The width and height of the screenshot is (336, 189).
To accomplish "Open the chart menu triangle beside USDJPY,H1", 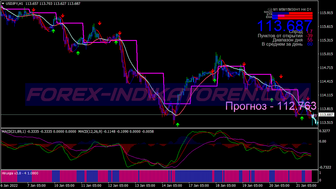I will click(x=3, y=3).
